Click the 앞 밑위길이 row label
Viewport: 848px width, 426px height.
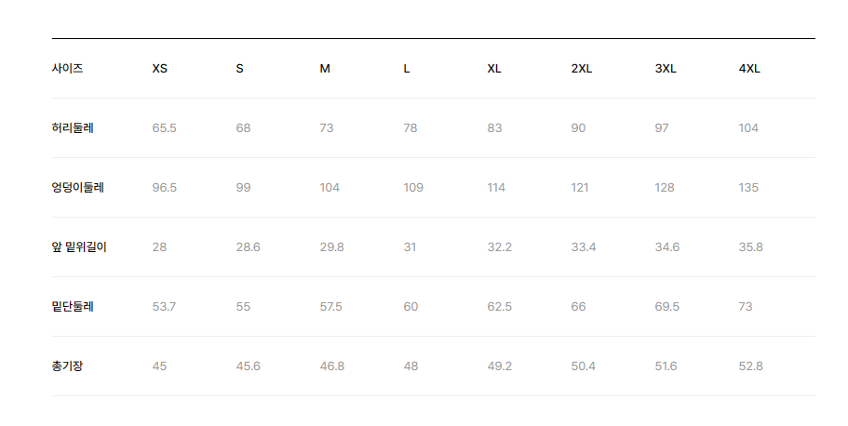coord(79,247)
